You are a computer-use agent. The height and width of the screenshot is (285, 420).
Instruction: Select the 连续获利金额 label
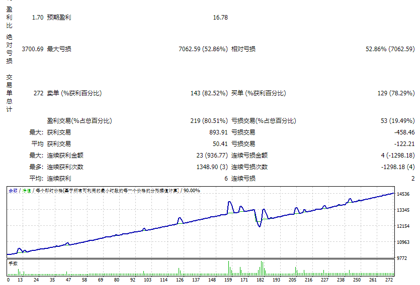click(65, 155)
